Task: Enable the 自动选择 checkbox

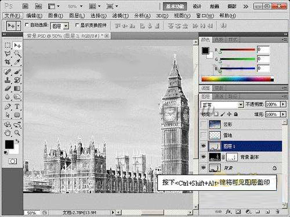Action: coord(27,25)
